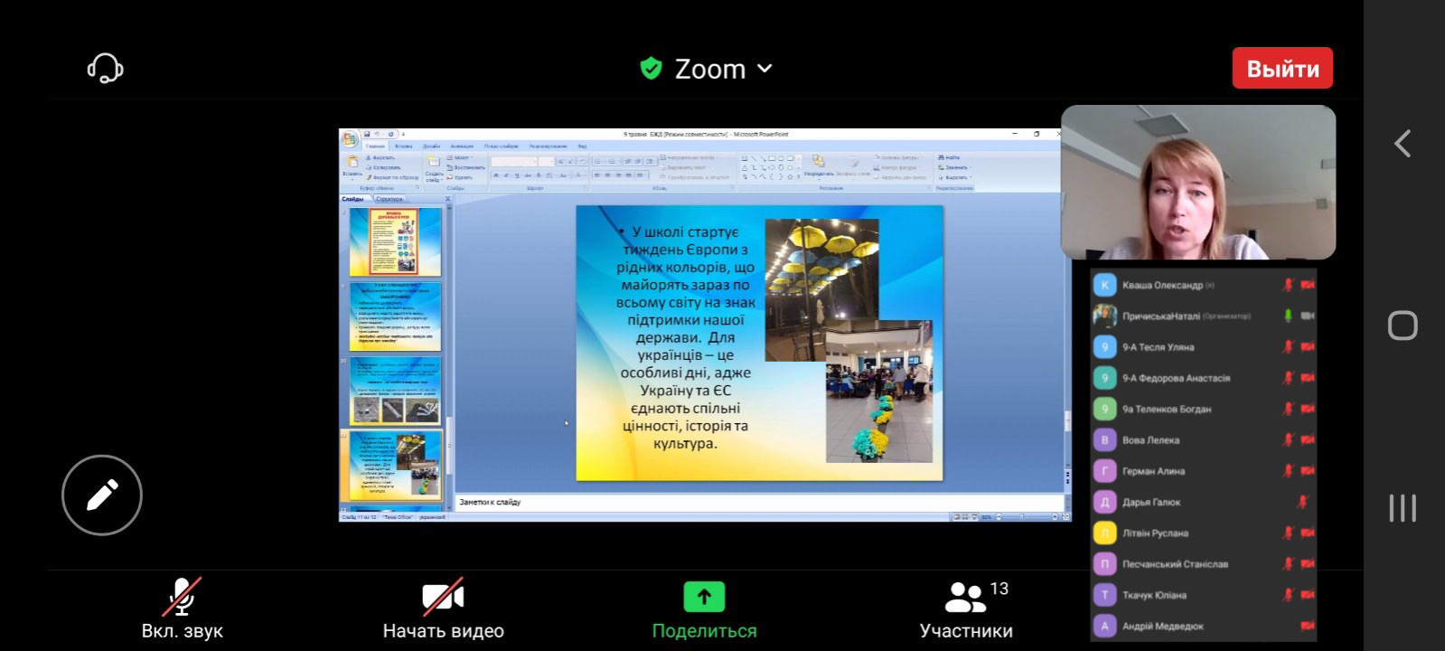Expand the Zoom meeting info chevron
This screenshot has width=1445, height=651.
click(765, 69)
